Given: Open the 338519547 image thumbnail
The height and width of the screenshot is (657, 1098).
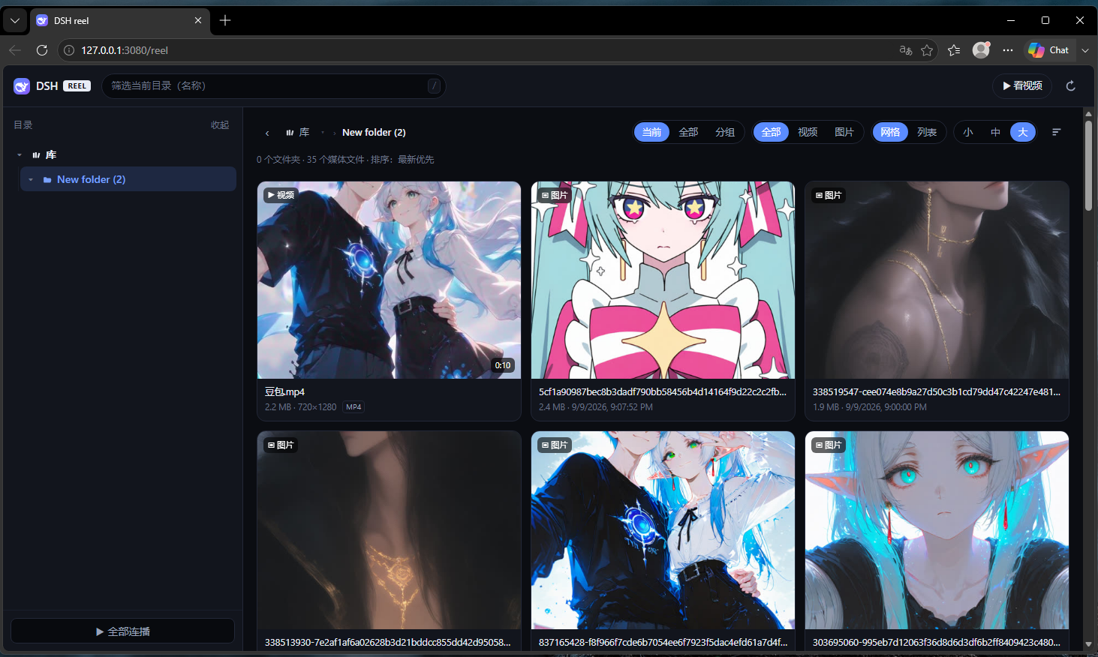Looking at the screenshot, I should (x=937, y=280).
